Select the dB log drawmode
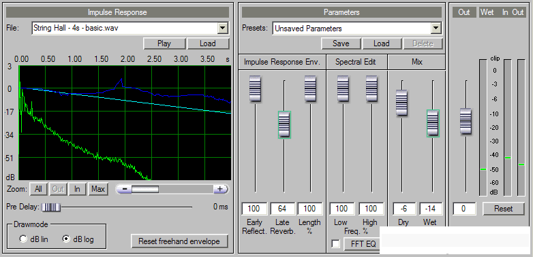Screen dimensions: 533x257 point(66,239)
